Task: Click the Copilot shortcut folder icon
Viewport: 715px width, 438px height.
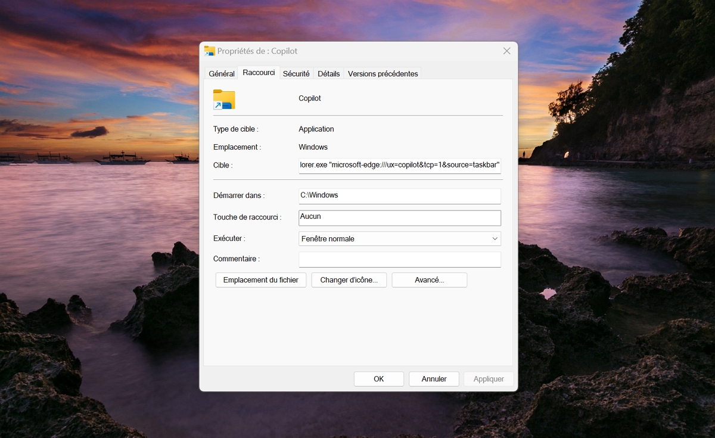Action: pyautogui.click(x=224, y=99)
